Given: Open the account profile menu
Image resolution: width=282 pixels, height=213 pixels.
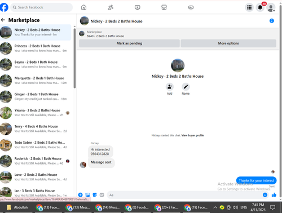Looking at the screenshot, I should tap(271, 7).
